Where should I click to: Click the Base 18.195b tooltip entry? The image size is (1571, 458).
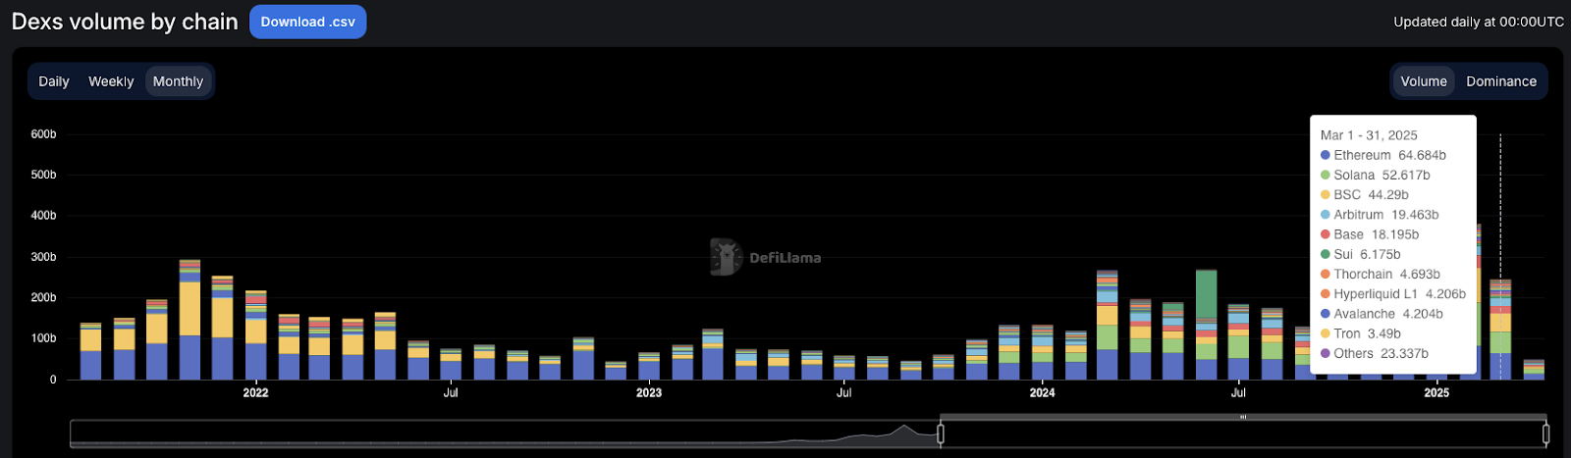[x=1370, y=234]
